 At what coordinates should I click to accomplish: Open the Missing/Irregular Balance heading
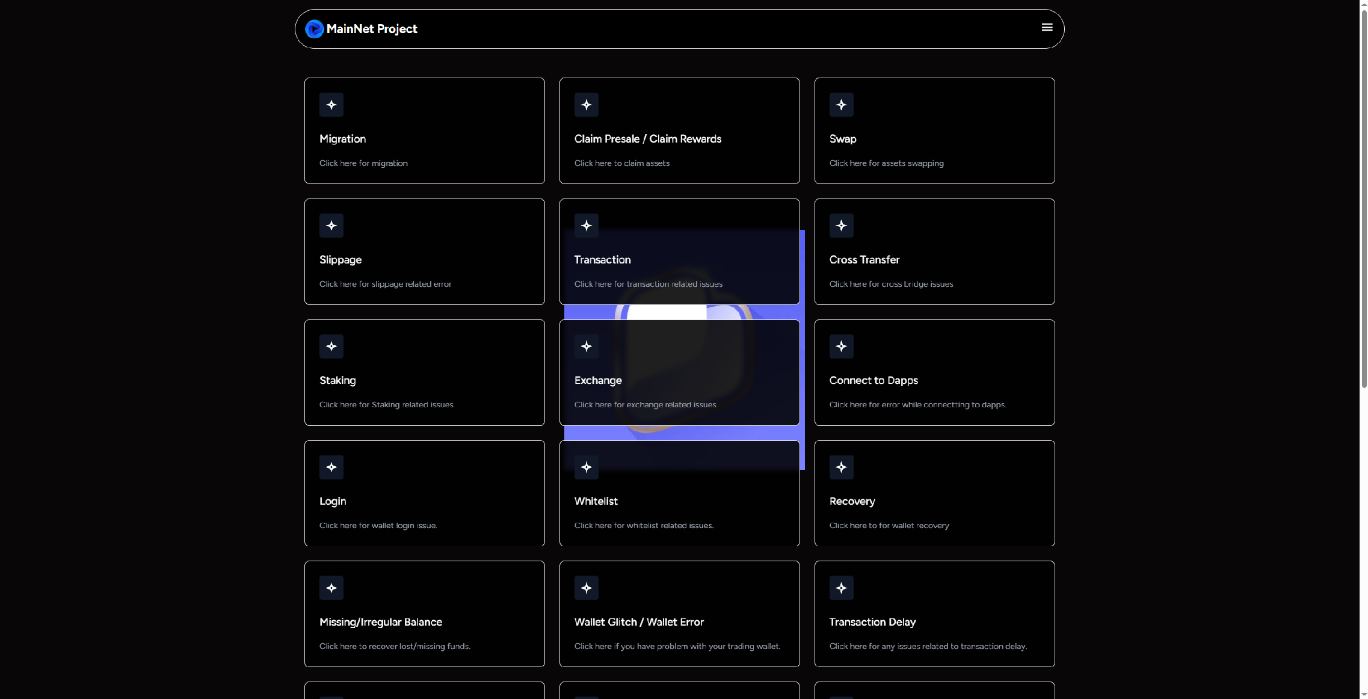381,622
